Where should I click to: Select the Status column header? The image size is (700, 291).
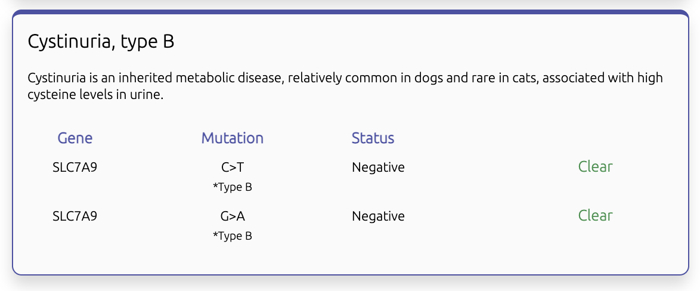(373, 138)
